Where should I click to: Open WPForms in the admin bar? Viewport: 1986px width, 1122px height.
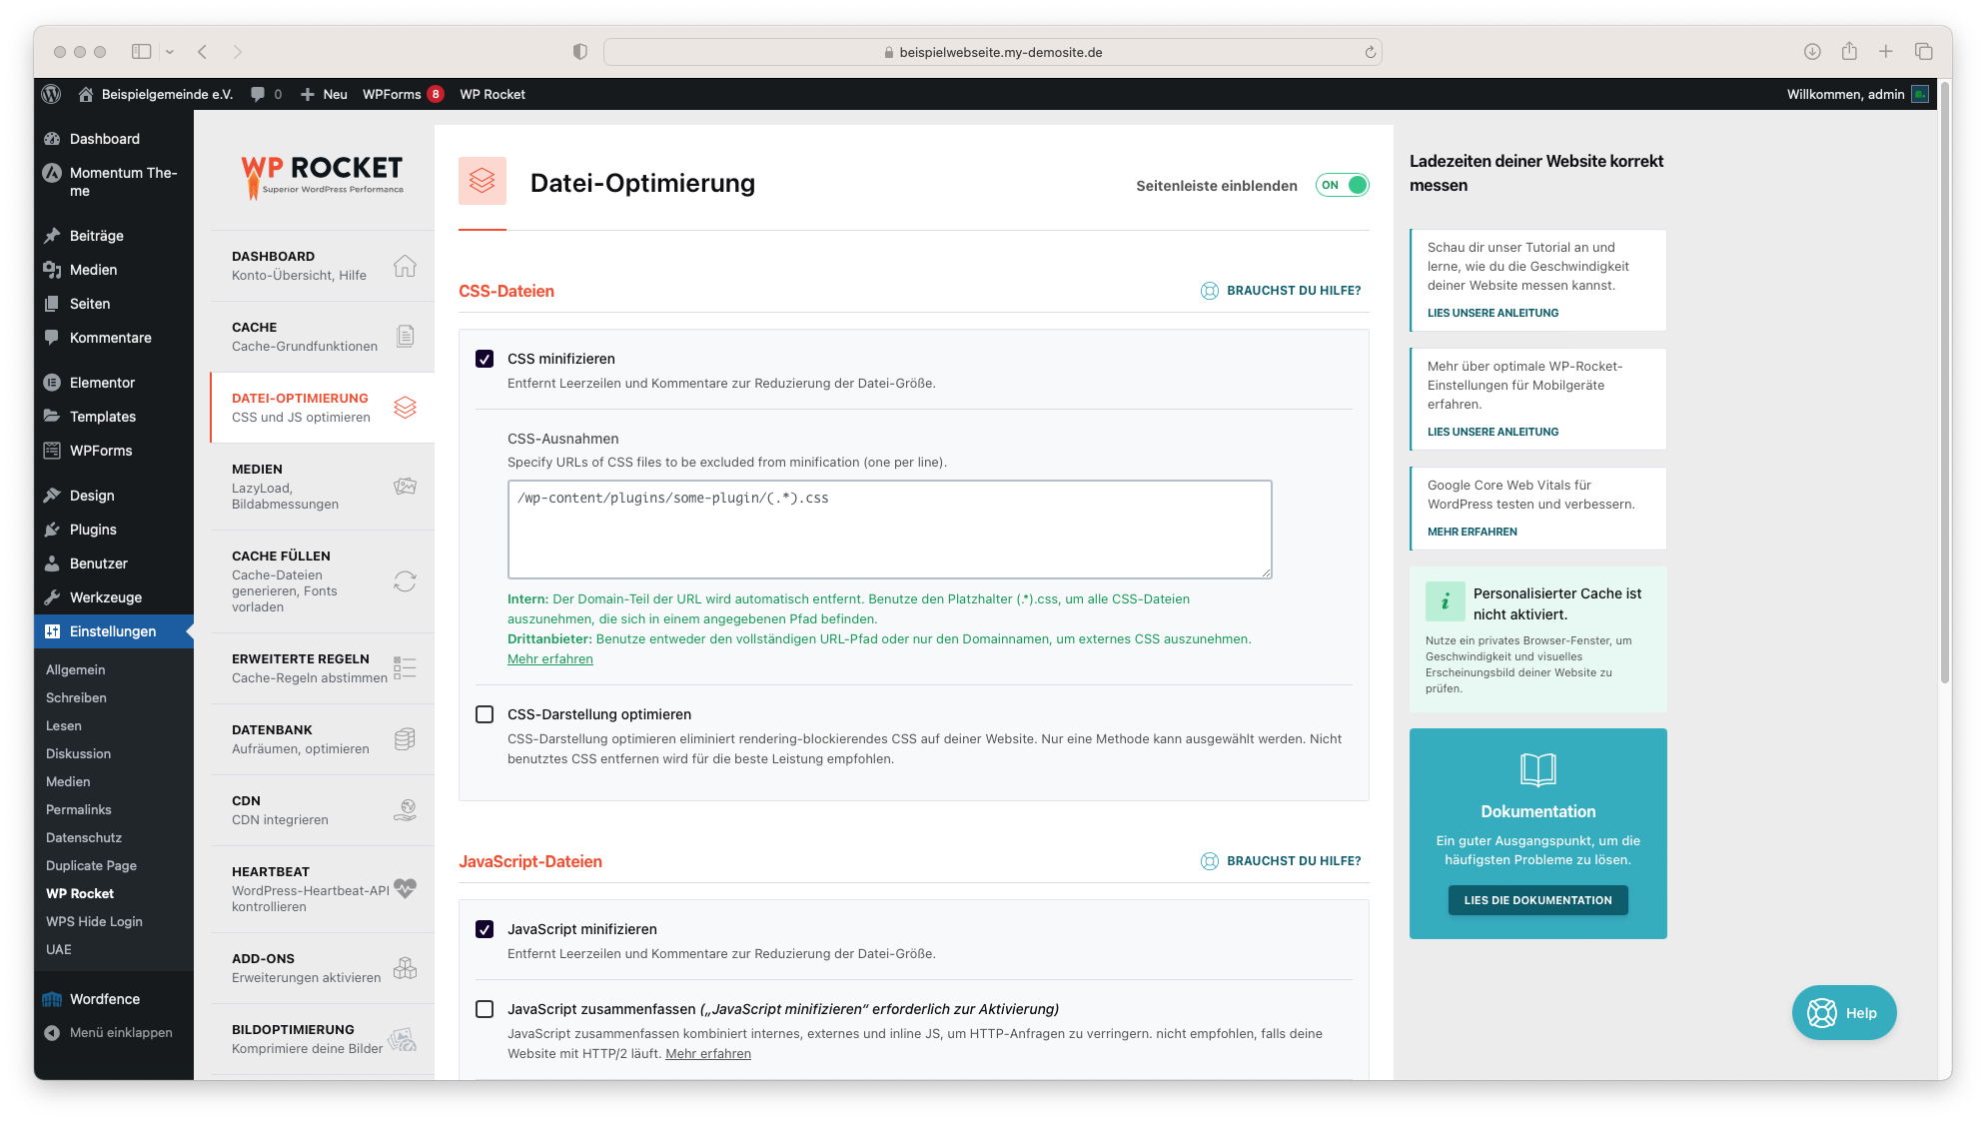[403, 94]
